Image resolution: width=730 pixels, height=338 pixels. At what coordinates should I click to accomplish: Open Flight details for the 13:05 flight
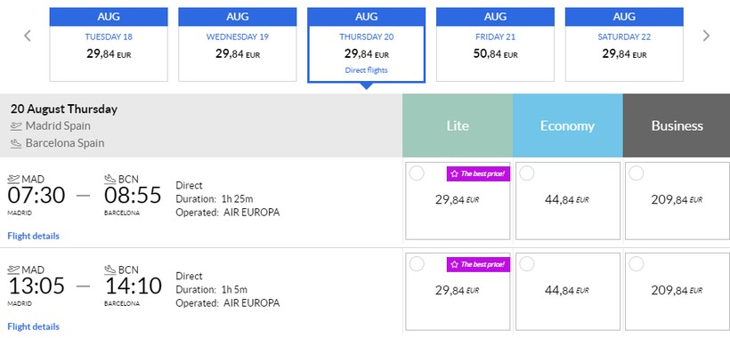pyautogui.click(x=34, y=326)
